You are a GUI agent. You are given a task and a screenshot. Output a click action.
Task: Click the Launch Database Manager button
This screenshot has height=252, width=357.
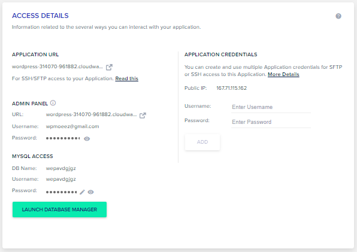click(59, 210)
